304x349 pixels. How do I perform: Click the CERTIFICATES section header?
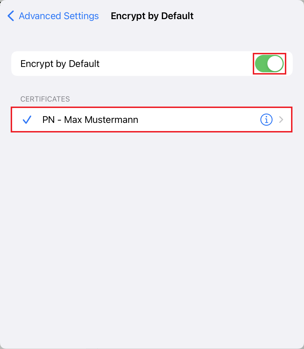coord(45,99)
